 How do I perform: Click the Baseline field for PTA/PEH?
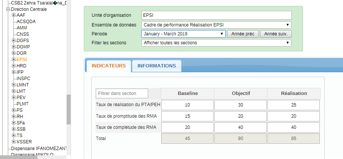187,105
